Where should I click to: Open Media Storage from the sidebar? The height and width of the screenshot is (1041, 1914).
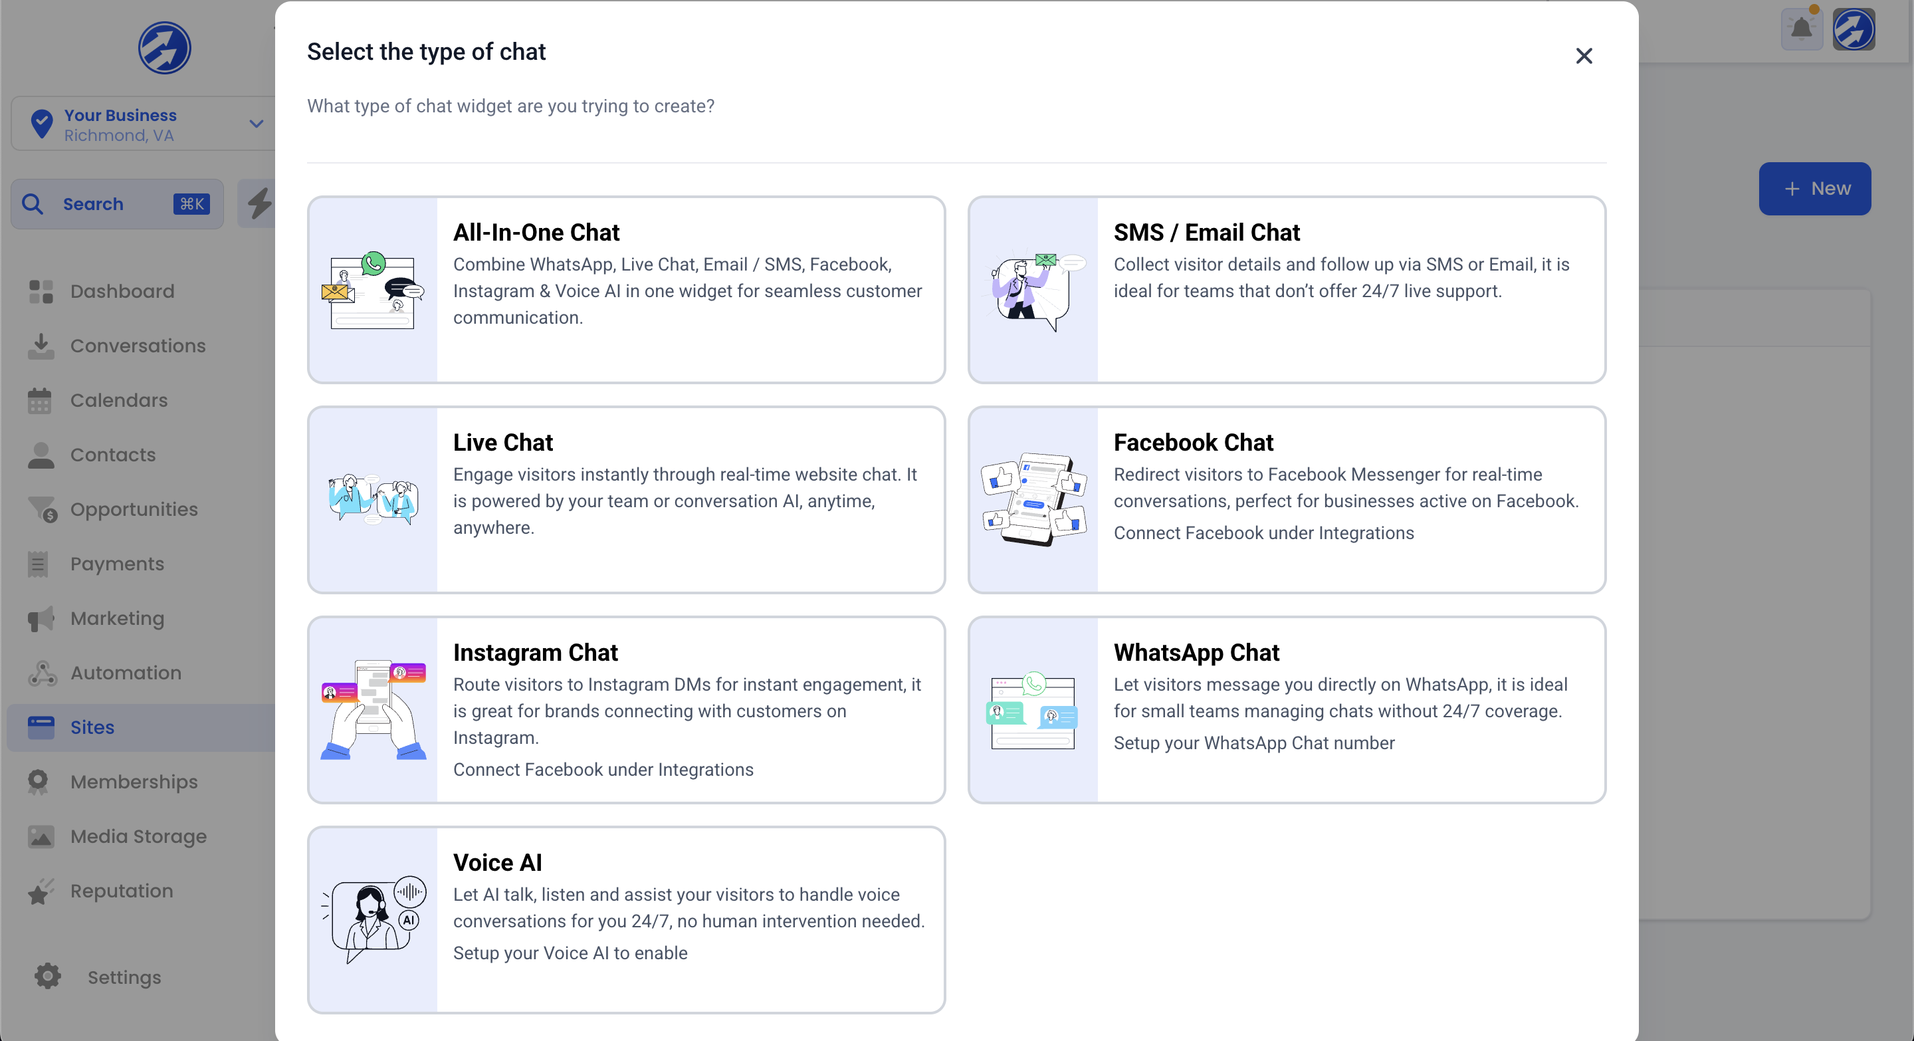[138, 836]
